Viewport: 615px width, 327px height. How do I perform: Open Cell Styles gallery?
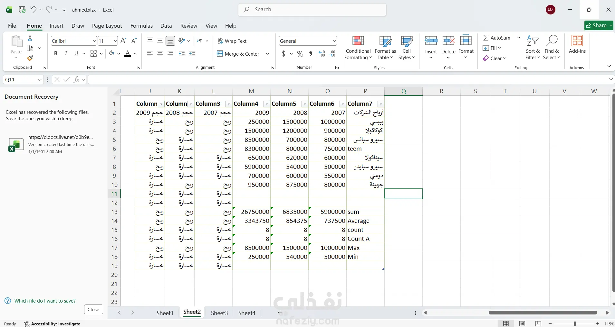tap(407, 48)
